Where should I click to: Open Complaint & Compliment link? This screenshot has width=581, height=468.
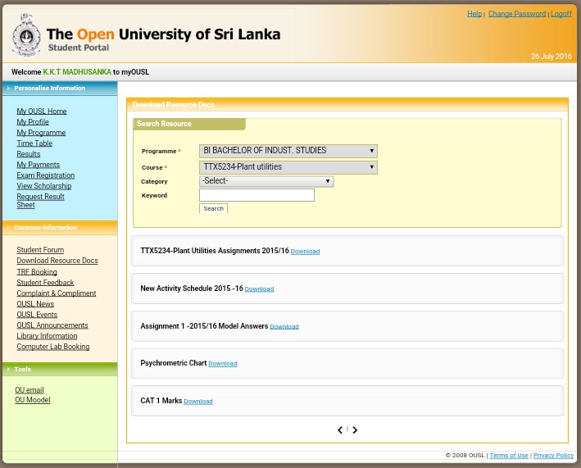(57, 293)
